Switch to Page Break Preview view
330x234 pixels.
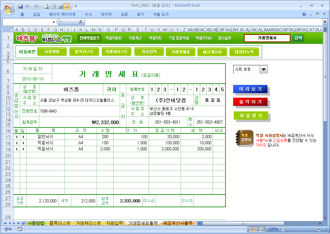[x=263, y=229]
